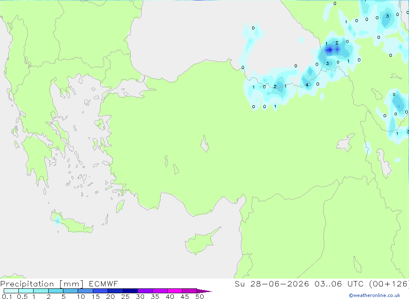
Task: Select the 45–50 mm legend color swatch
Action: 190,291
